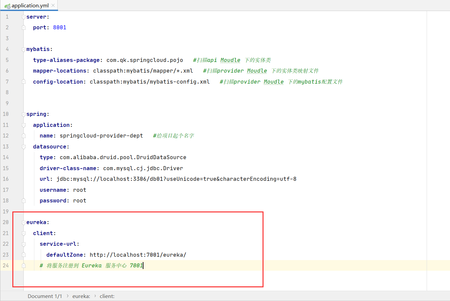450x301 pixels.
Task: Click com.qk.springcloud.pojo value
Action: pyautogui.click(x=145, y=60)
